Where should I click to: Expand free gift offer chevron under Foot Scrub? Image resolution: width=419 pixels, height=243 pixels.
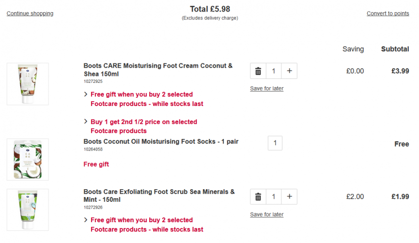coord(86,220)
